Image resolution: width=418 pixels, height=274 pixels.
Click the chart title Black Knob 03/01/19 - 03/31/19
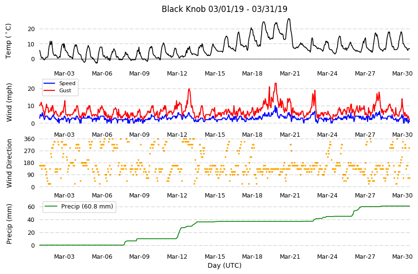[224, 9]
